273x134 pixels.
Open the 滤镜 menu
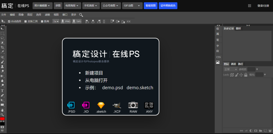point(47,15)
